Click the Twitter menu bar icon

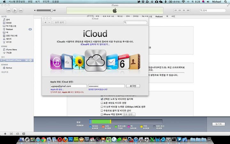(x=139, y=2)
